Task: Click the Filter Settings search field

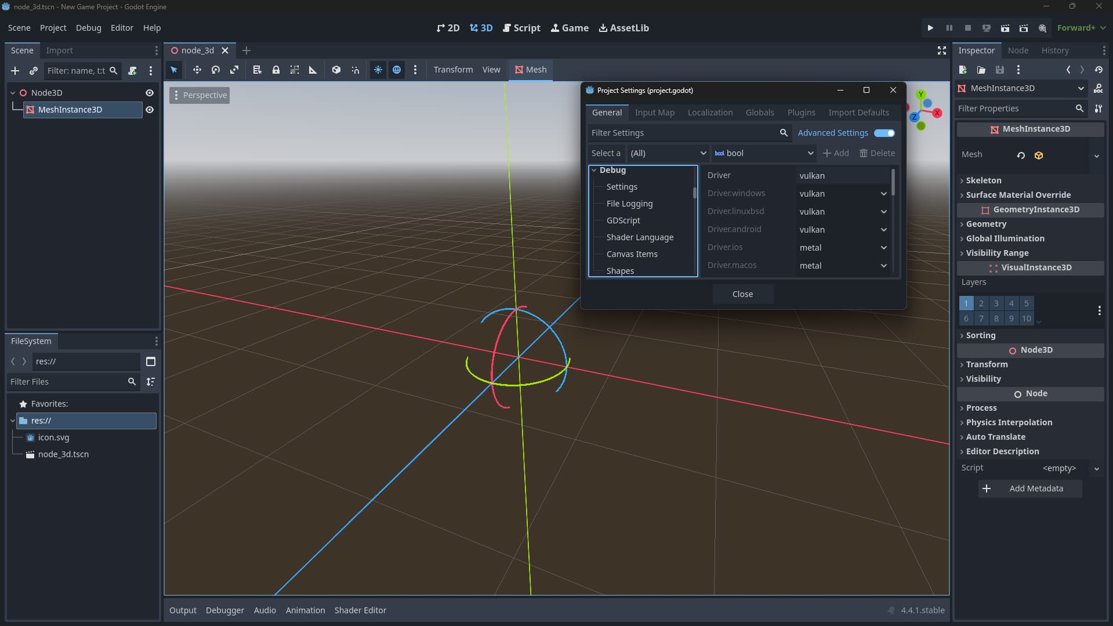Action: (x=683, y=133)
